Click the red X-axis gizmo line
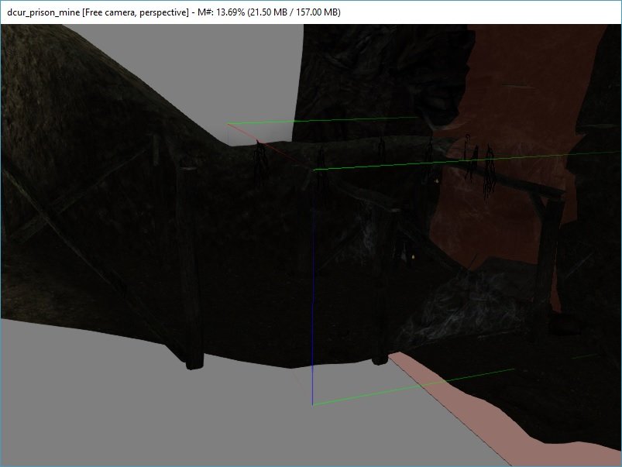Viewport: 622px width, 467px height. (270, 147)
